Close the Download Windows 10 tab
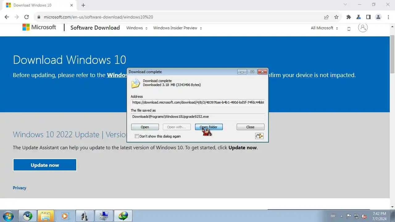395x222 pixels. click(x=72, y=5)
